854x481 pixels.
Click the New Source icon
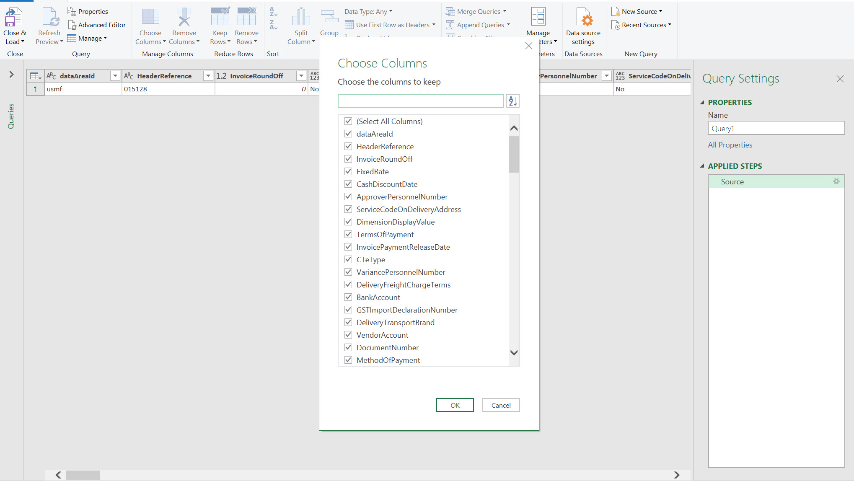click(615, 11)
